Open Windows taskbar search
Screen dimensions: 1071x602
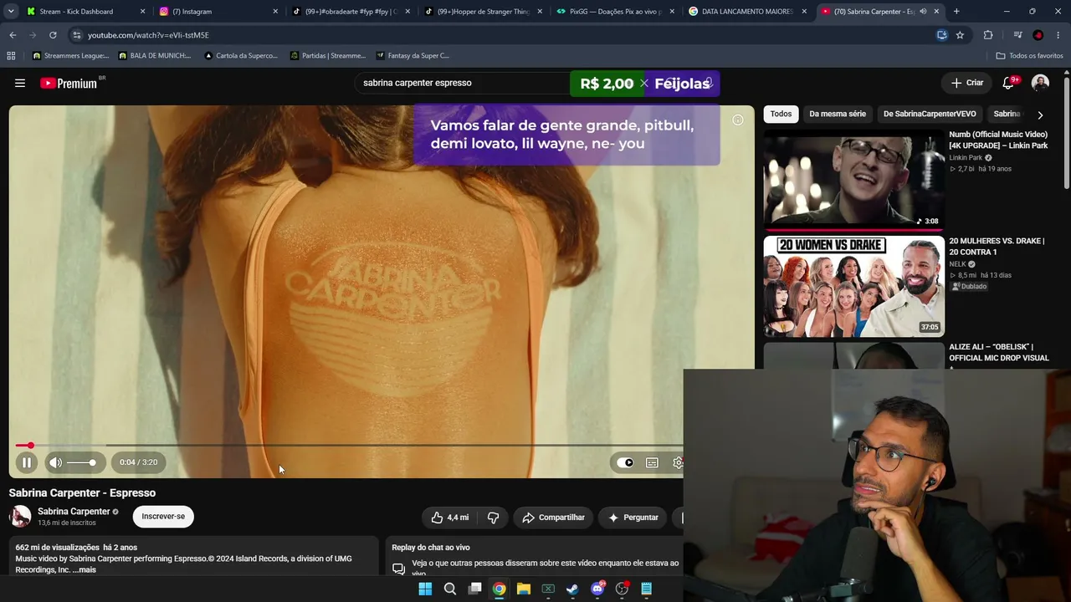pyautogui.click(x=450, y=589)
